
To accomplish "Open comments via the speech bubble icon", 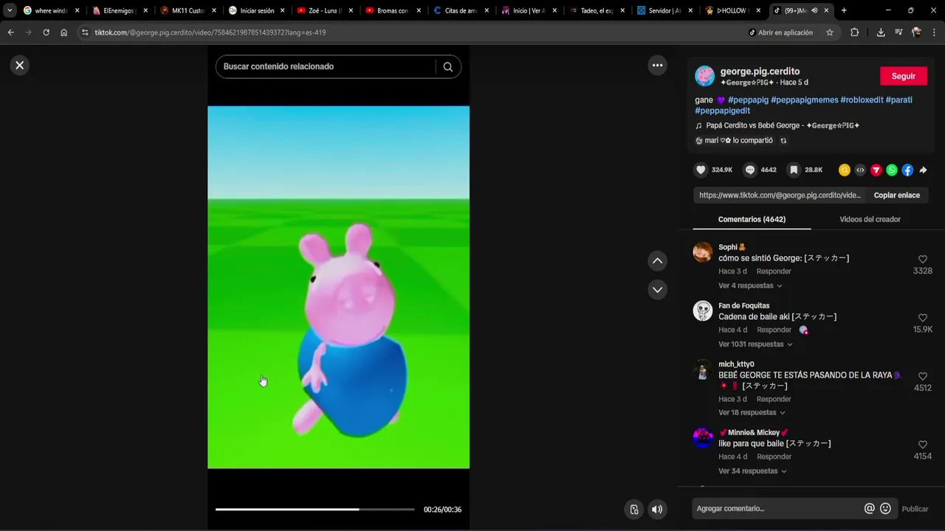I will [x=750, y=170].
